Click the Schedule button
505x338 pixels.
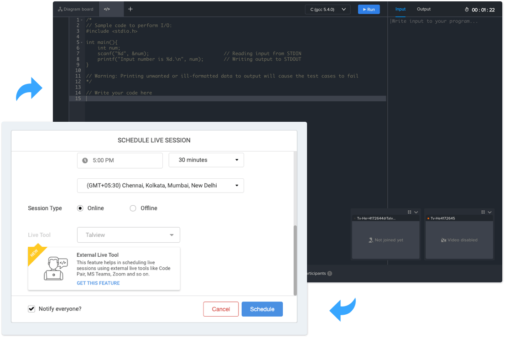[262, 309]
